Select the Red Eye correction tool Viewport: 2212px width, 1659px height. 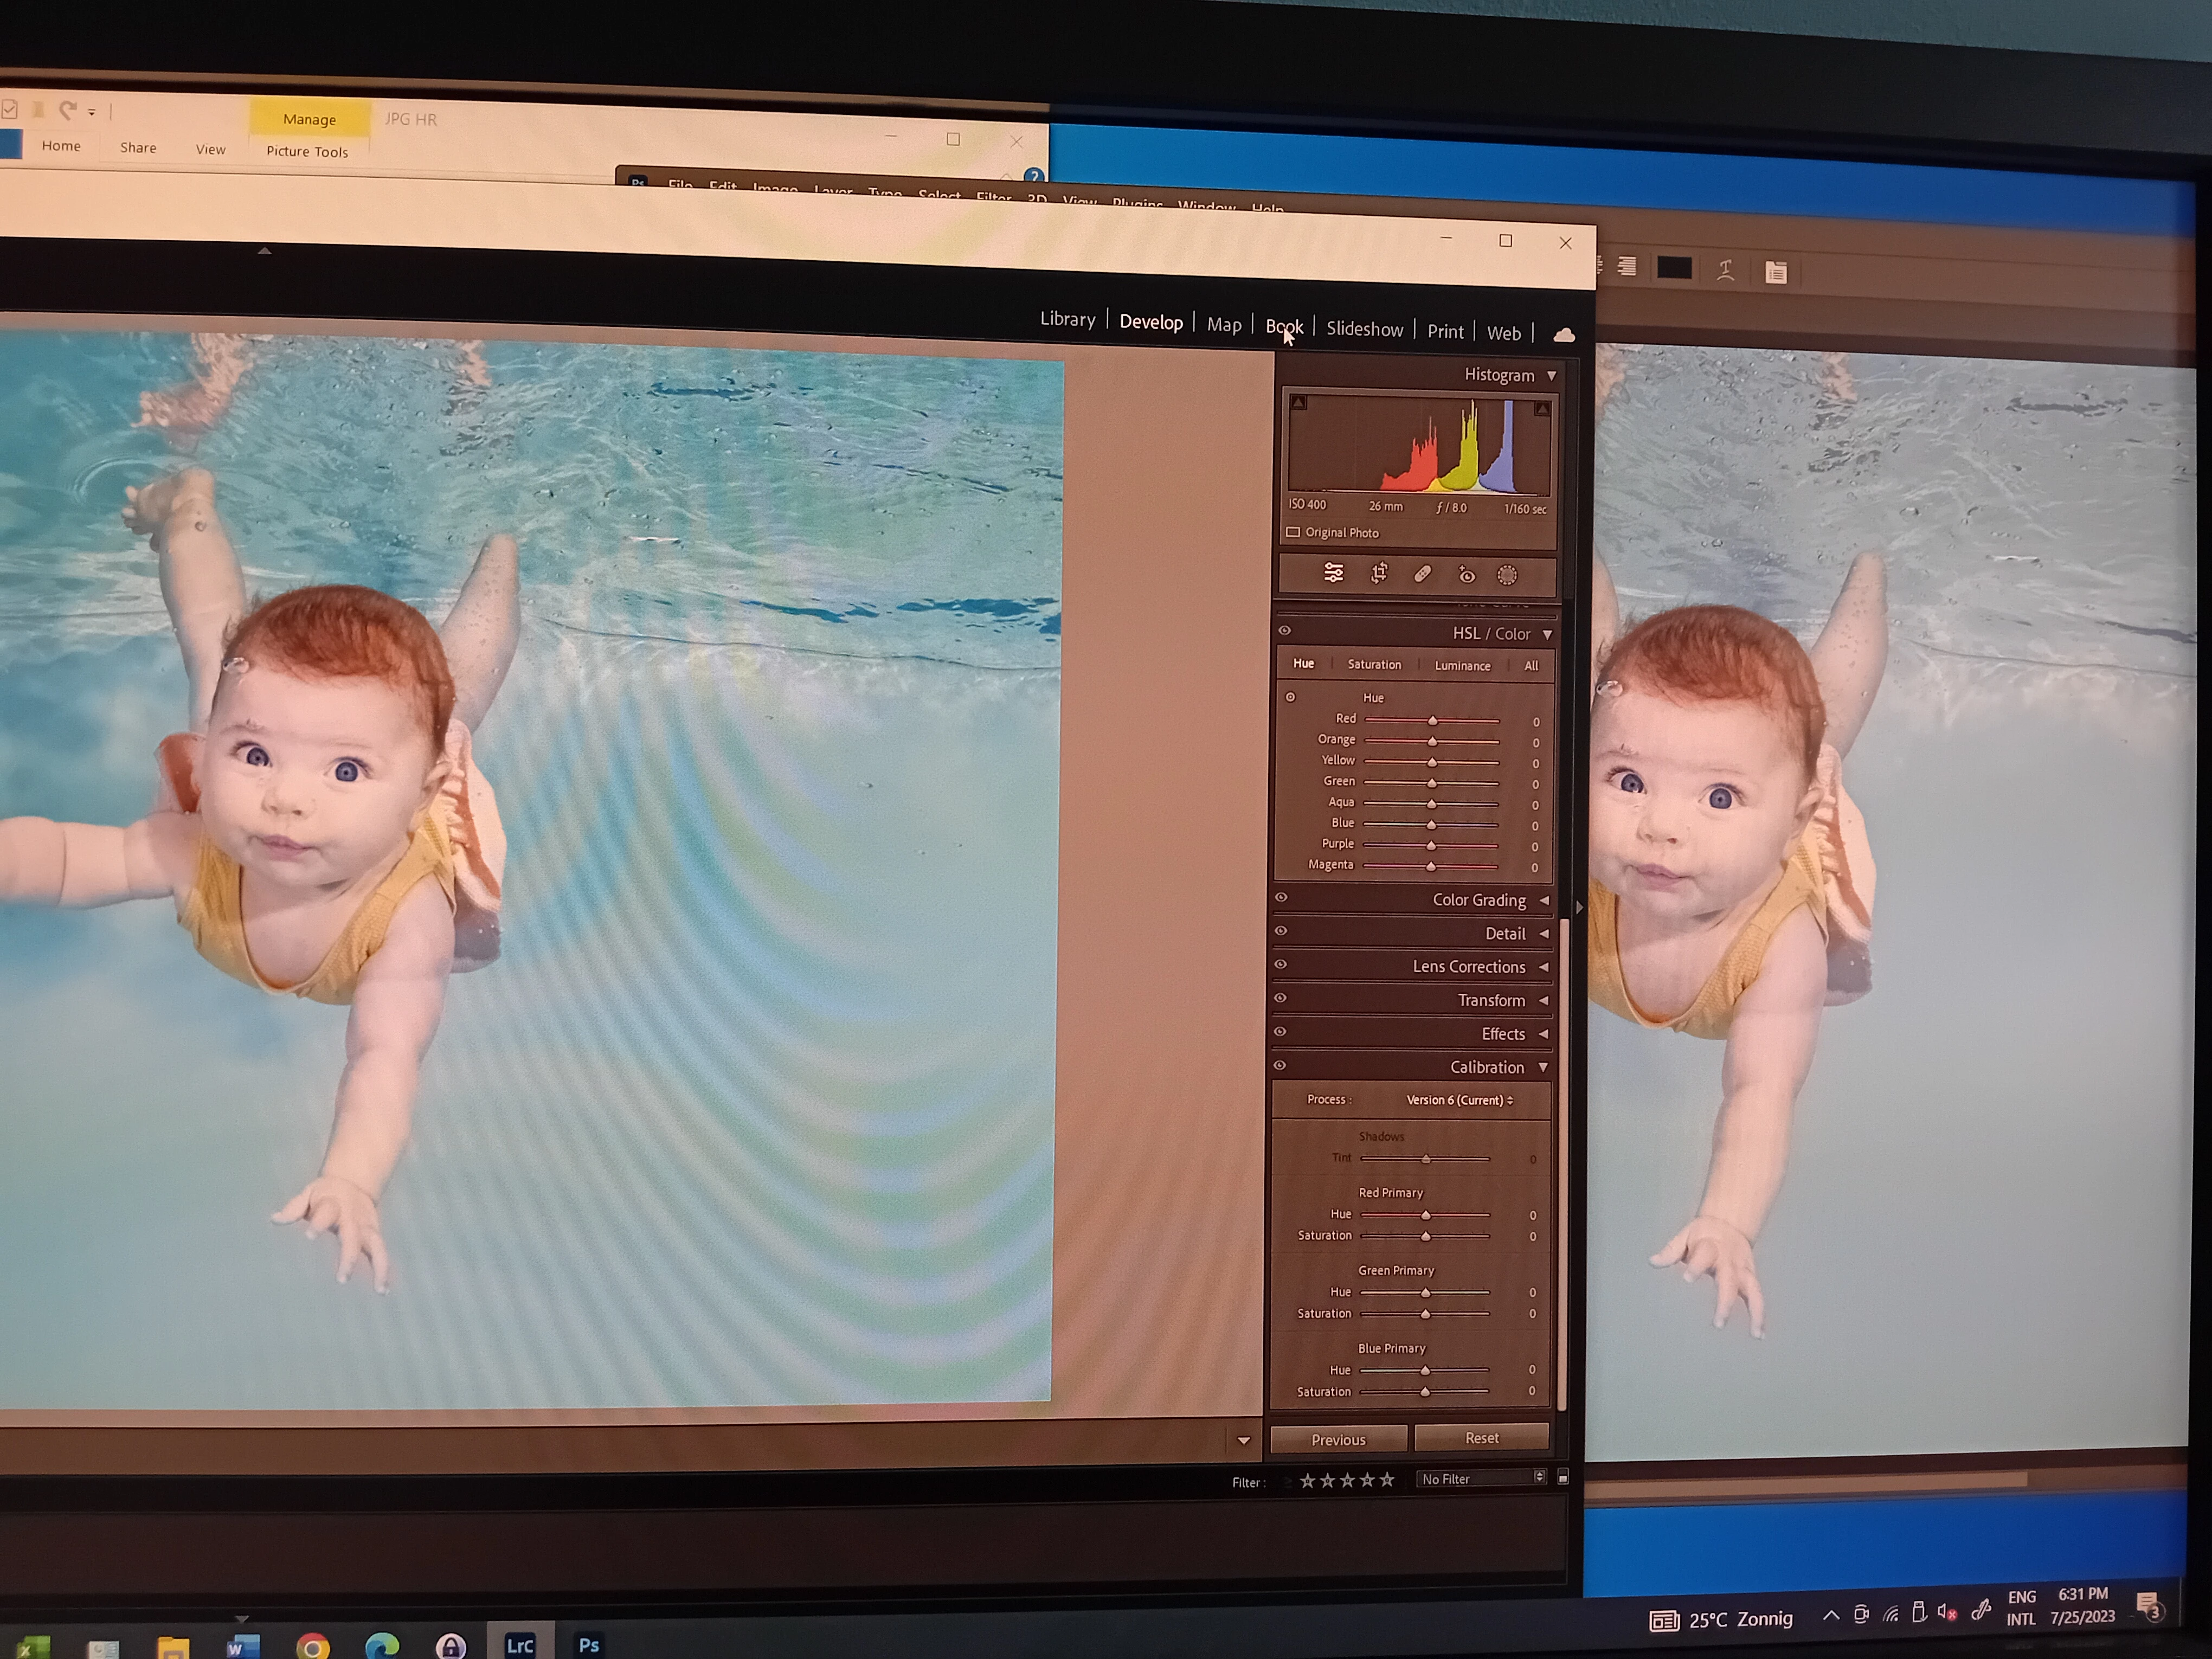point(1466,575)
